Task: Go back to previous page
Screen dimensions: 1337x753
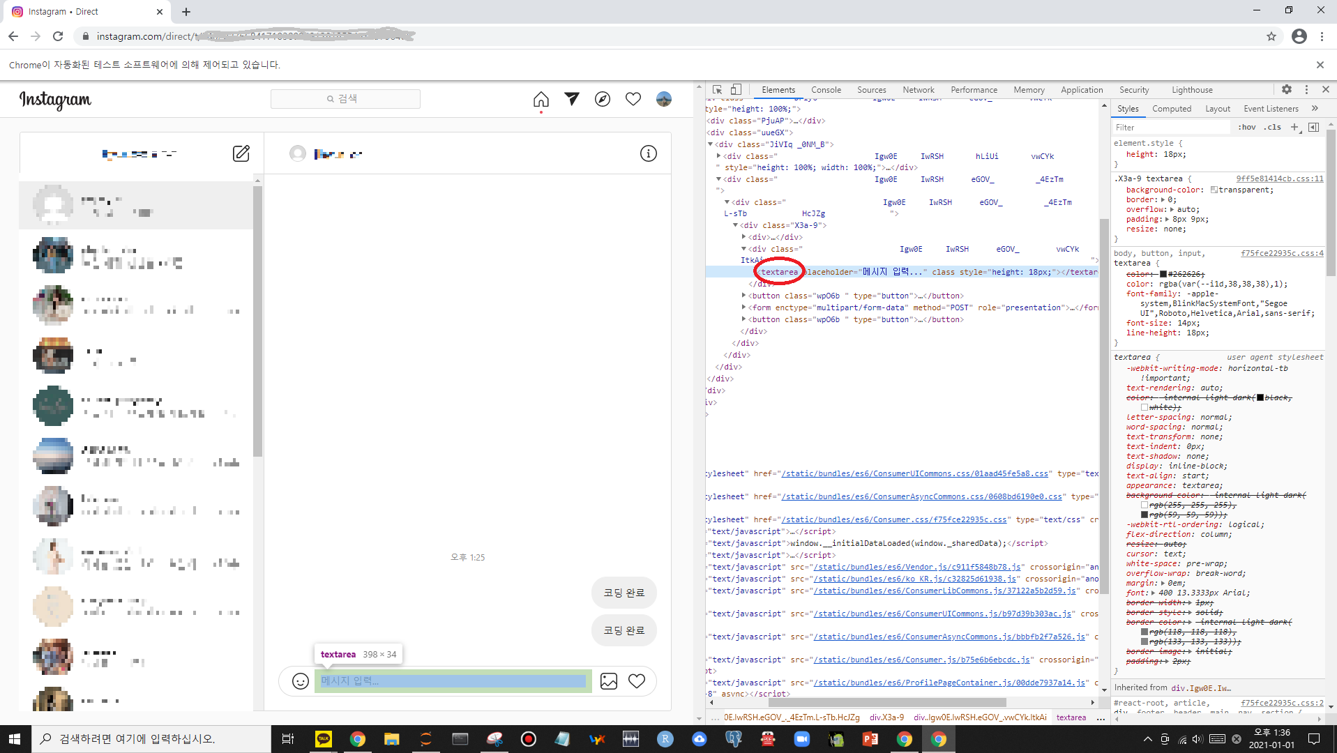Action: pos(13,36)
